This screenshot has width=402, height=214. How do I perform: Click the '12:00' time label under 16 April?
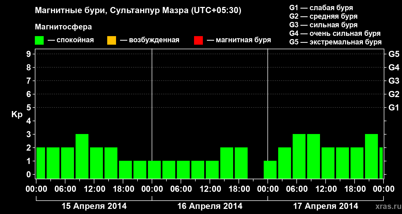(210, 189)
